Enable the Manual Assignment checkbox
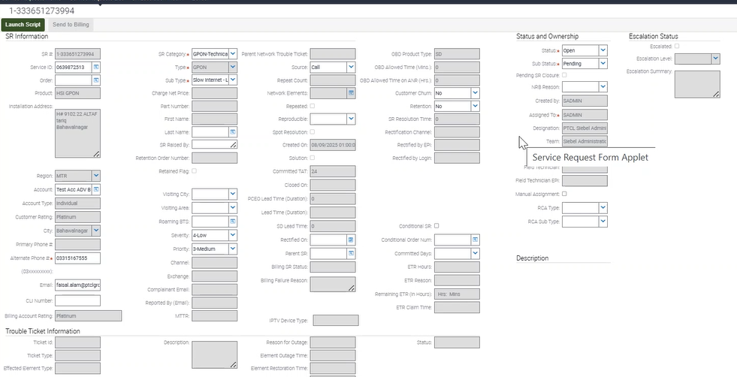 click(x=565, y=194)
